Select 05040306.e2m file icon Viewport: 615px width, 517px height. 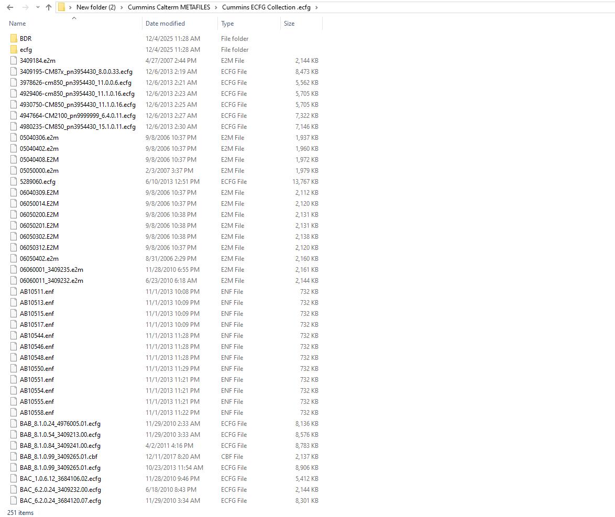[14, 137]
